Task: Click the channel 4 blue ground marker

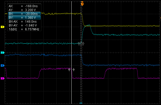Action: point(3,65)
